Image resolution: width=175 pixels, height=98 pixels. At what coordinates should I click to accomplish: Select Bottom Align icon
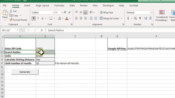(x=85, y=13)
